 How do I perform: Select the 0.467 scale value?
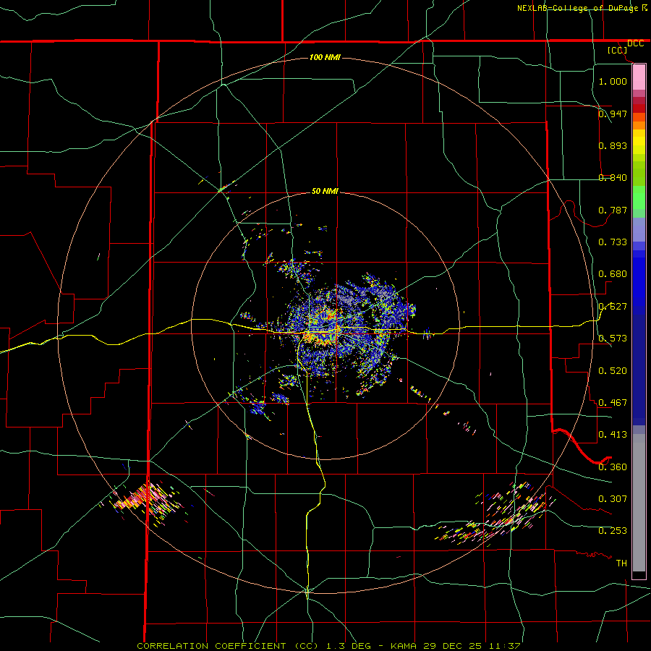coord(613,403)
